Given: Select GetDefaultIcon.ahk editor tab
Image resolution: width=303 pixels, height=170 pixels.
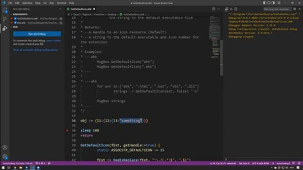Looking at the screenshot, I should 81,9.
